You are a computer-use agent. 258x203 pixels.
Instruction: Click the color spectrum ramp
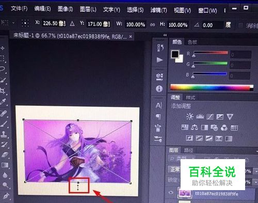point(212,87)
